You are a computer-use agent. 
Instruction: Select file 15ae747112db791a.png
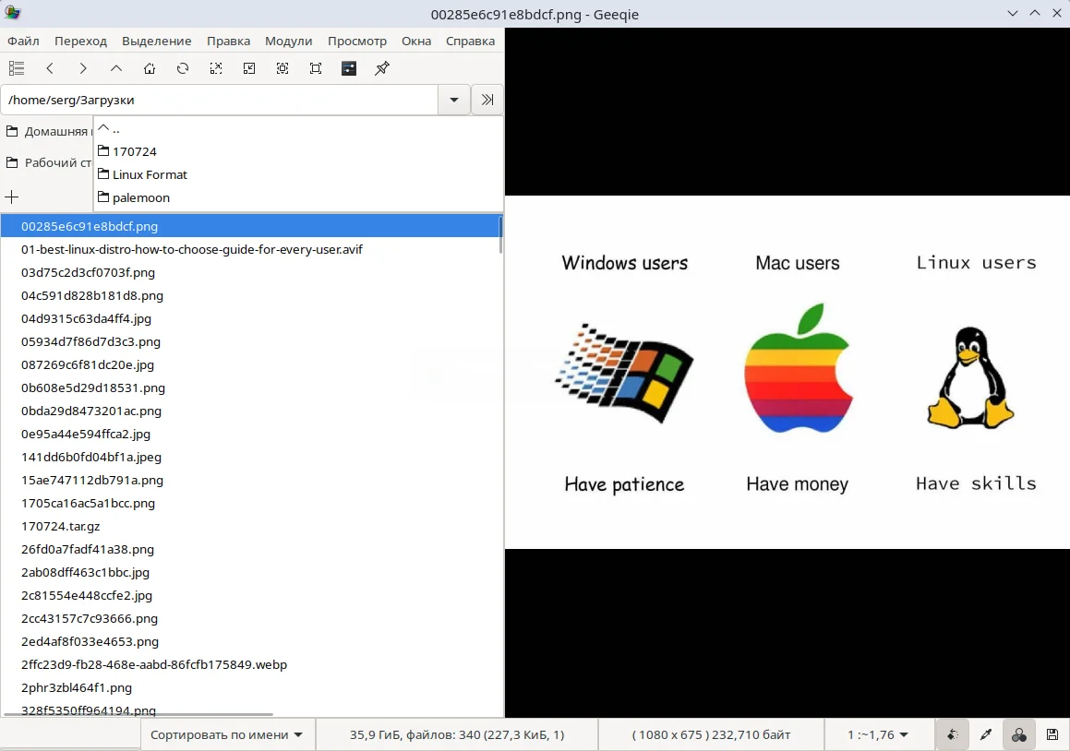point(250,480)
